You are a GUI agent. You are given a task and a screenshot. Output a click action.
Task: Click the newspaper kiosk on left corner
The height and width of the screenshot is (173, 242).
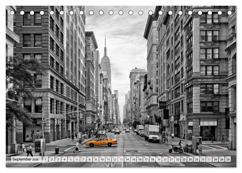pos(39,146)
